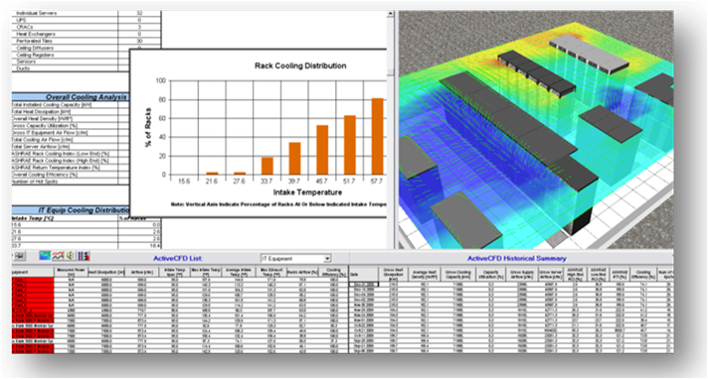Click the Gross IT Equipment Air Flow row

(x=71, y=133)
